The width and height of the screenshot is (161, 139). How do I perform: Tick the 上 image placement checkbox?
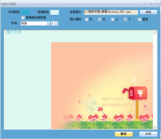click(x=113, y=19)
